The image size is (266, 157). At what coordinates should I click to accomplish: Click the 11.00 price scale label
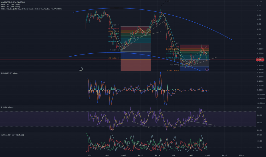[x=259, y=1]
